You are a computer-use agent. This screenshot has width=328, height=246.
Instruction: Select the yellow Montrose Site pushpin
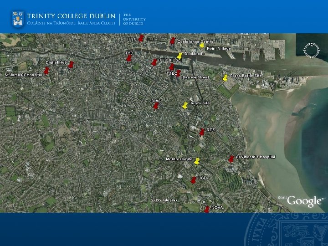(x=197, y=161)
